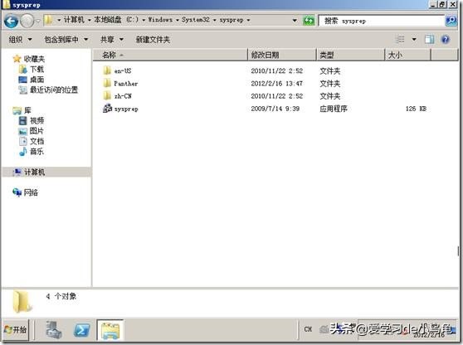The height and width of the screenshot is (345, 463).
Task: Click the 2012/2/16 13:47 date cell
Action: pos(276,84)
